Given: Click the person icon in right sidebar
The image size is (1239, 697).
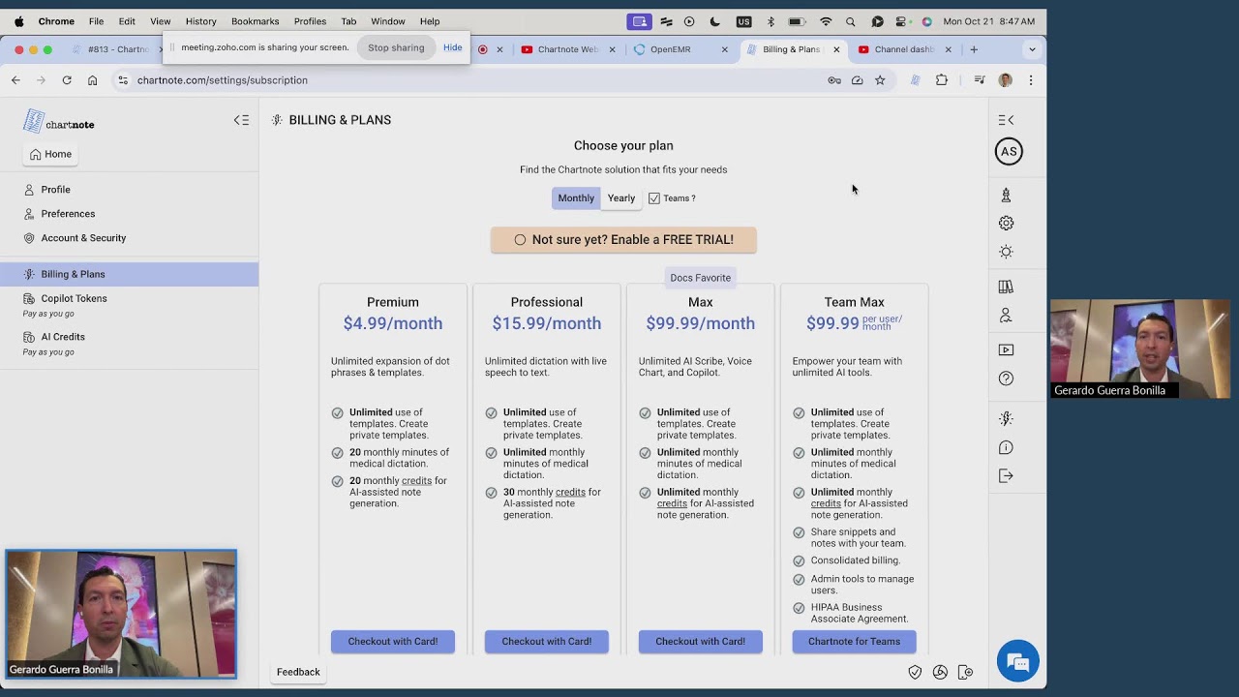Looking at the screenshot, I should (x=1006, y=316).
